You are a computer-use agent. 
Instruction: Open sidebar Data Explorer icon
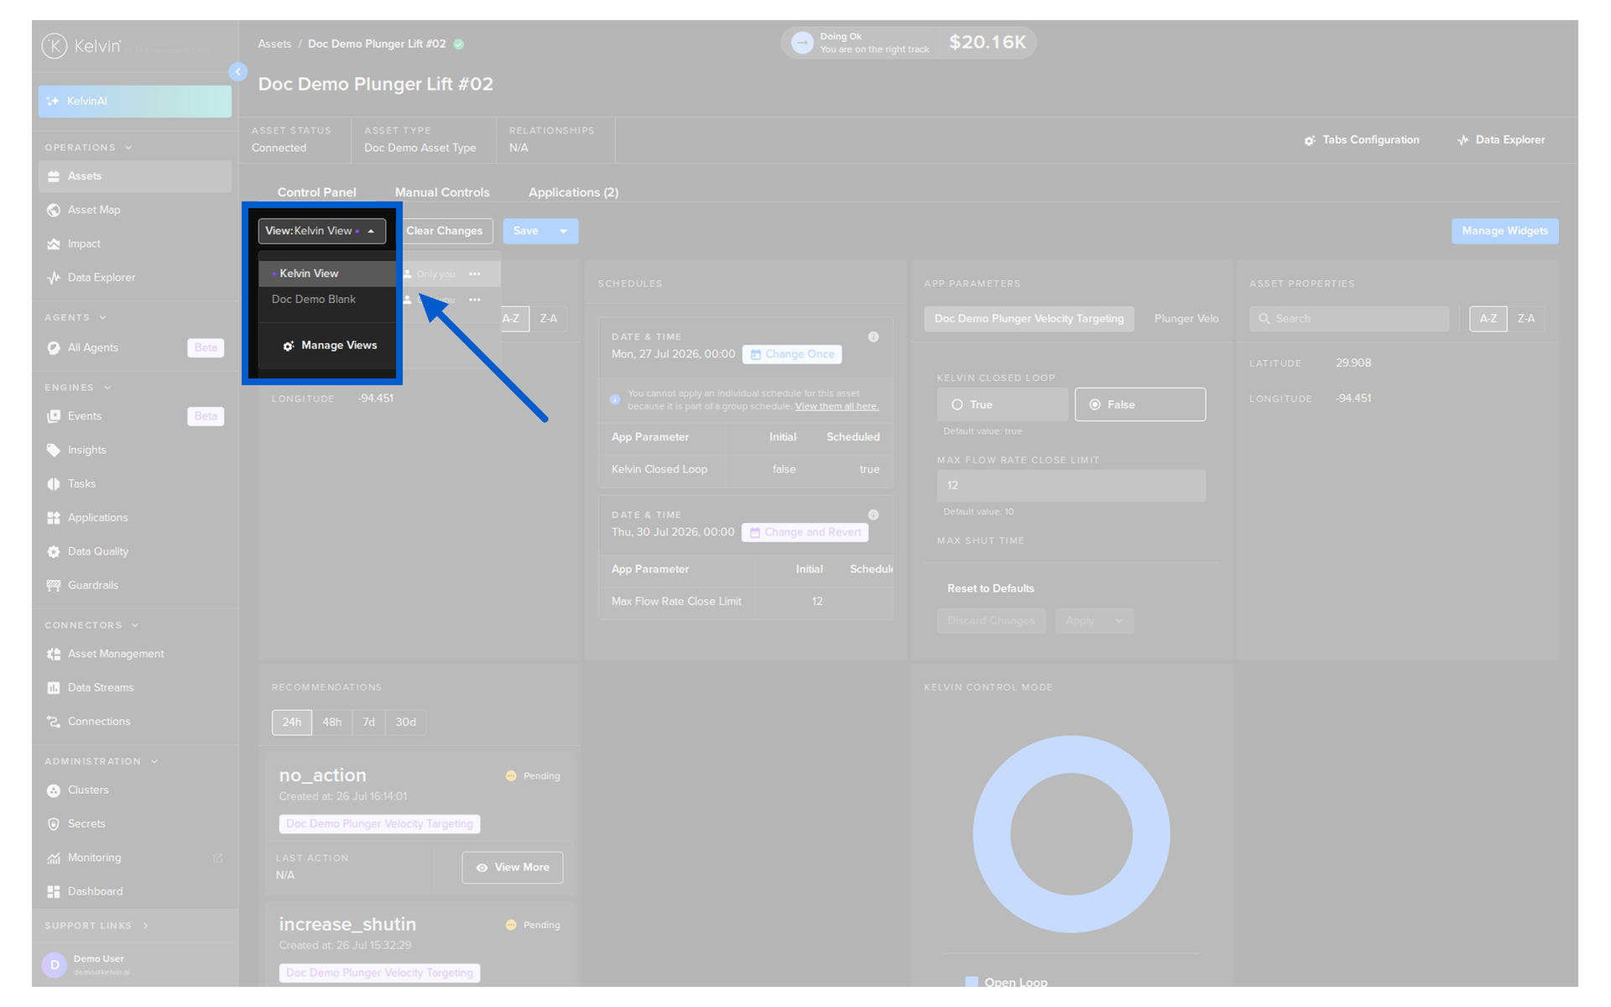[54, 278]
